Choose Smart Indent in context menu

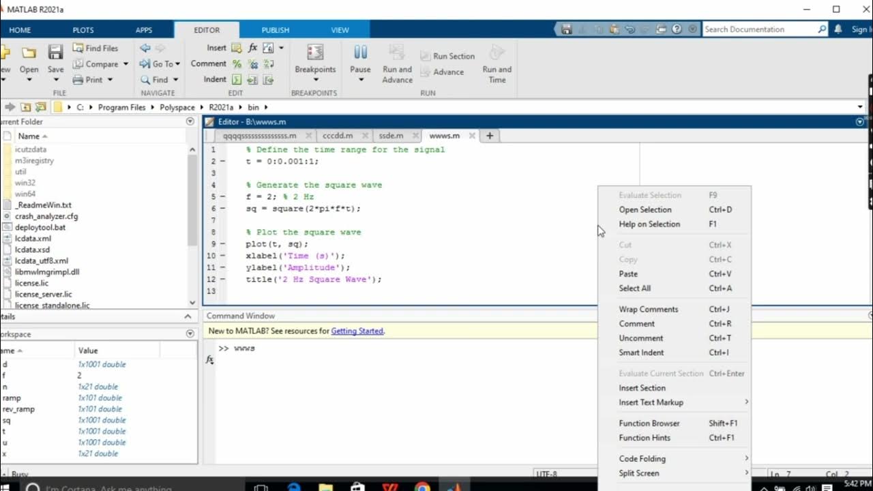point(674,353)
